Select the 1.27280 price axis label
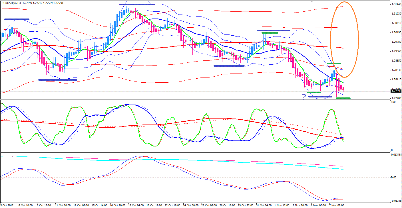The height and width of the screenshot is (208, 402). [x=396, y=98]
